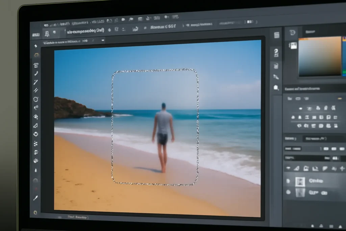Select the top layer thumbnail
The height and width of the screenshot is (231, 346).
coord(300,182)
